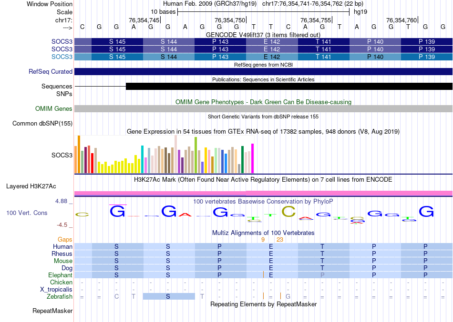Click the 'Sequences' publications track label

[57, 86]
